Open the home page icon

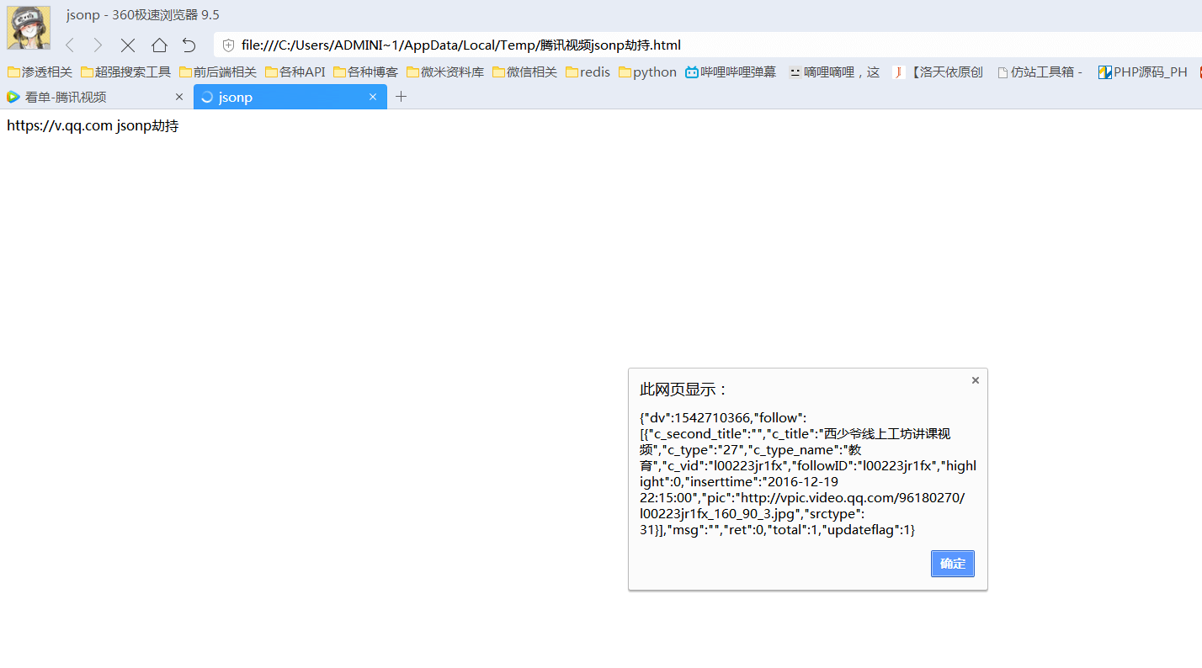coord(159,45)
